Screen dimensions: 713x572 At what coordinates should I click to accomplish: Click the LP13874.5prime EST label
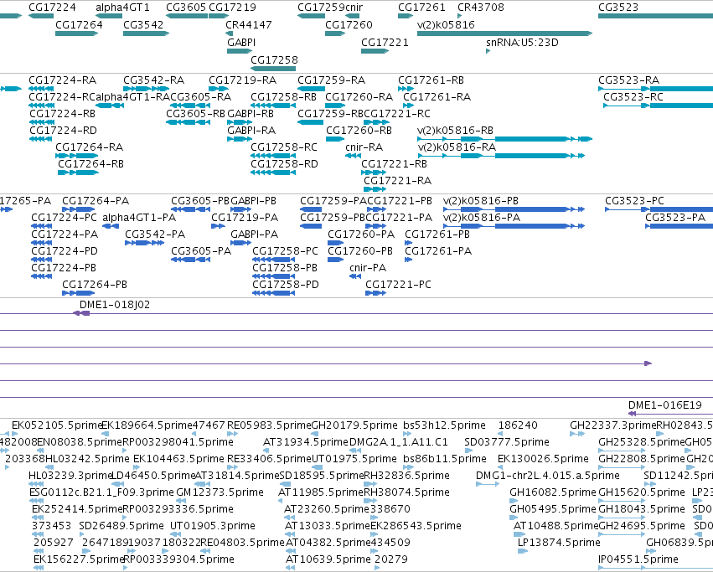click(x=559, y=543)
